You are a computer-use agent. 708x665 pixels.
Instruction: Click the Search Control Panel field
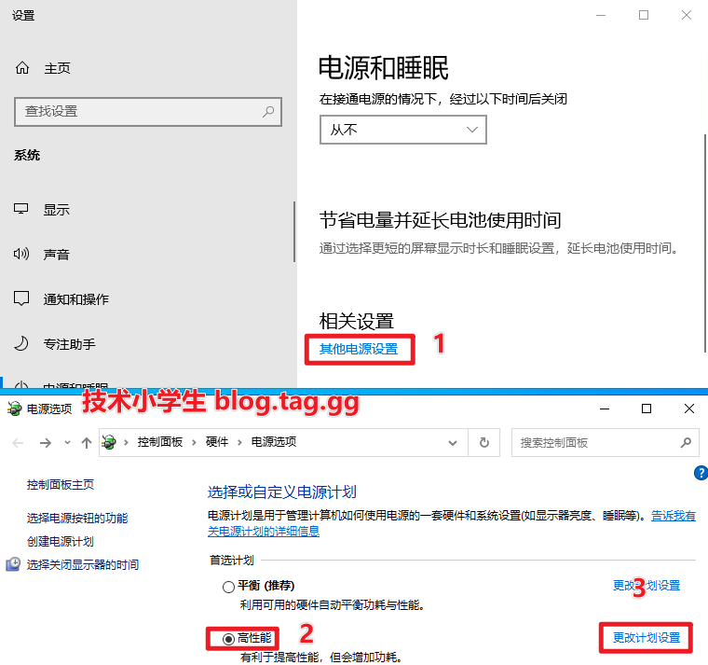596,443
